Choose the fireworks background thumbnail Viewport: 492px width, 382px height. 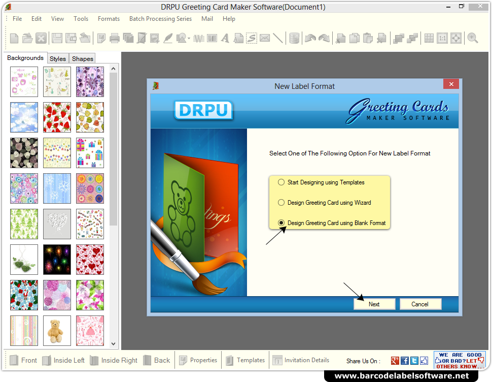click(57, 260)
